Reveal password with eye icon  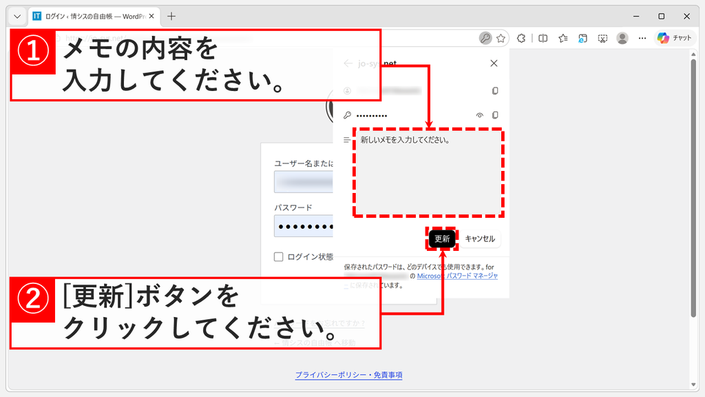[x=480, y=115]
